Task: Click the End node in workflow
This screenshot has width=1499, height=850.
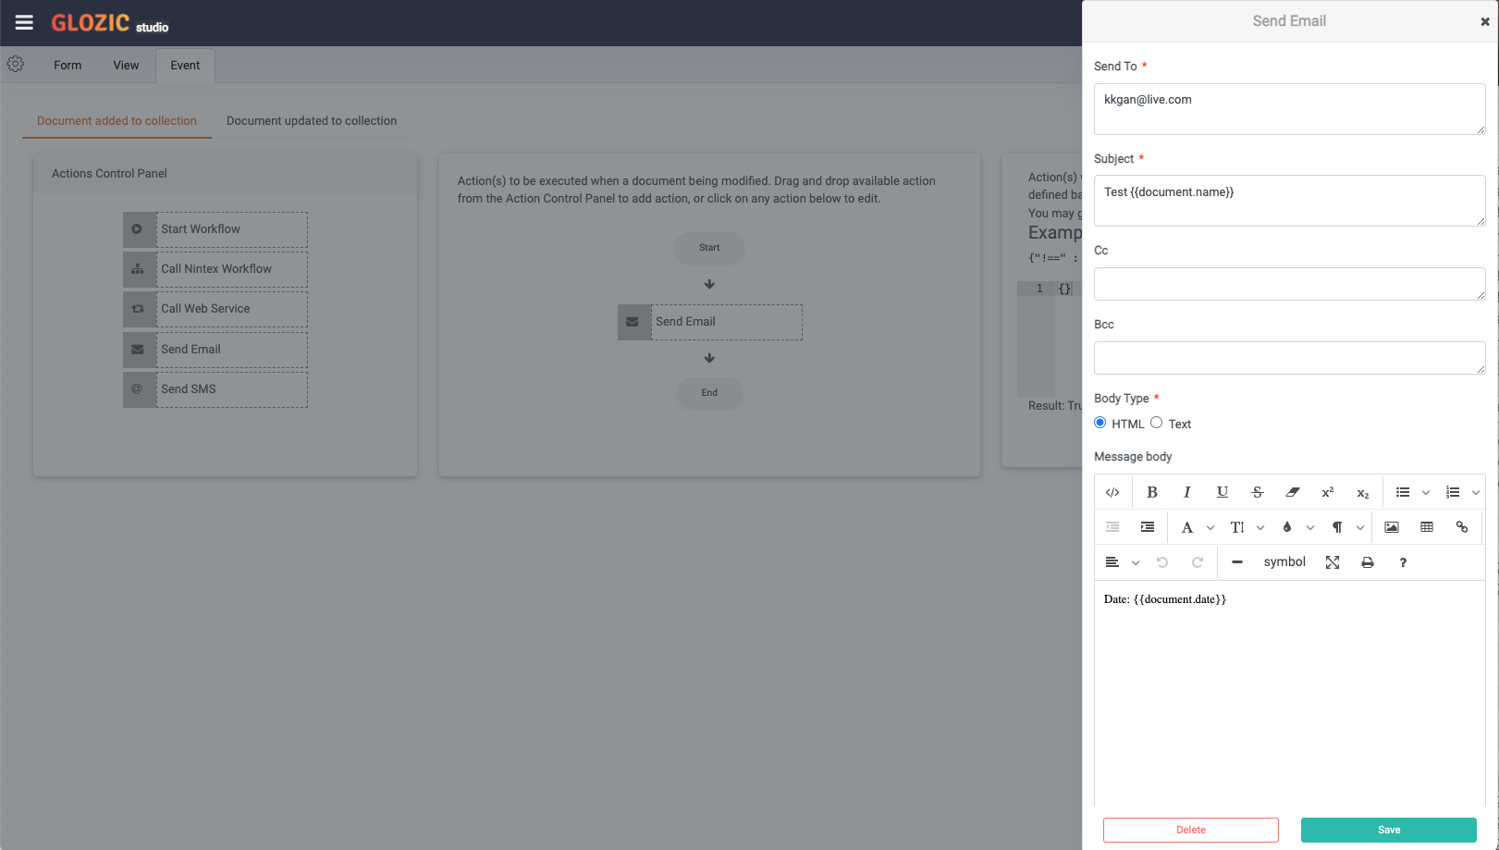Action: click(709, 393)
